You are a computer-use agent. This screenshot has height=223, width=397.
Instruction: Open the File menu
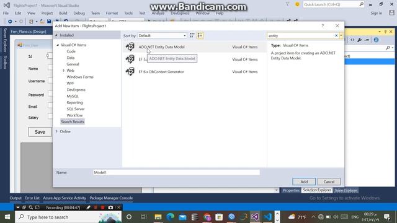coord(6,13)
